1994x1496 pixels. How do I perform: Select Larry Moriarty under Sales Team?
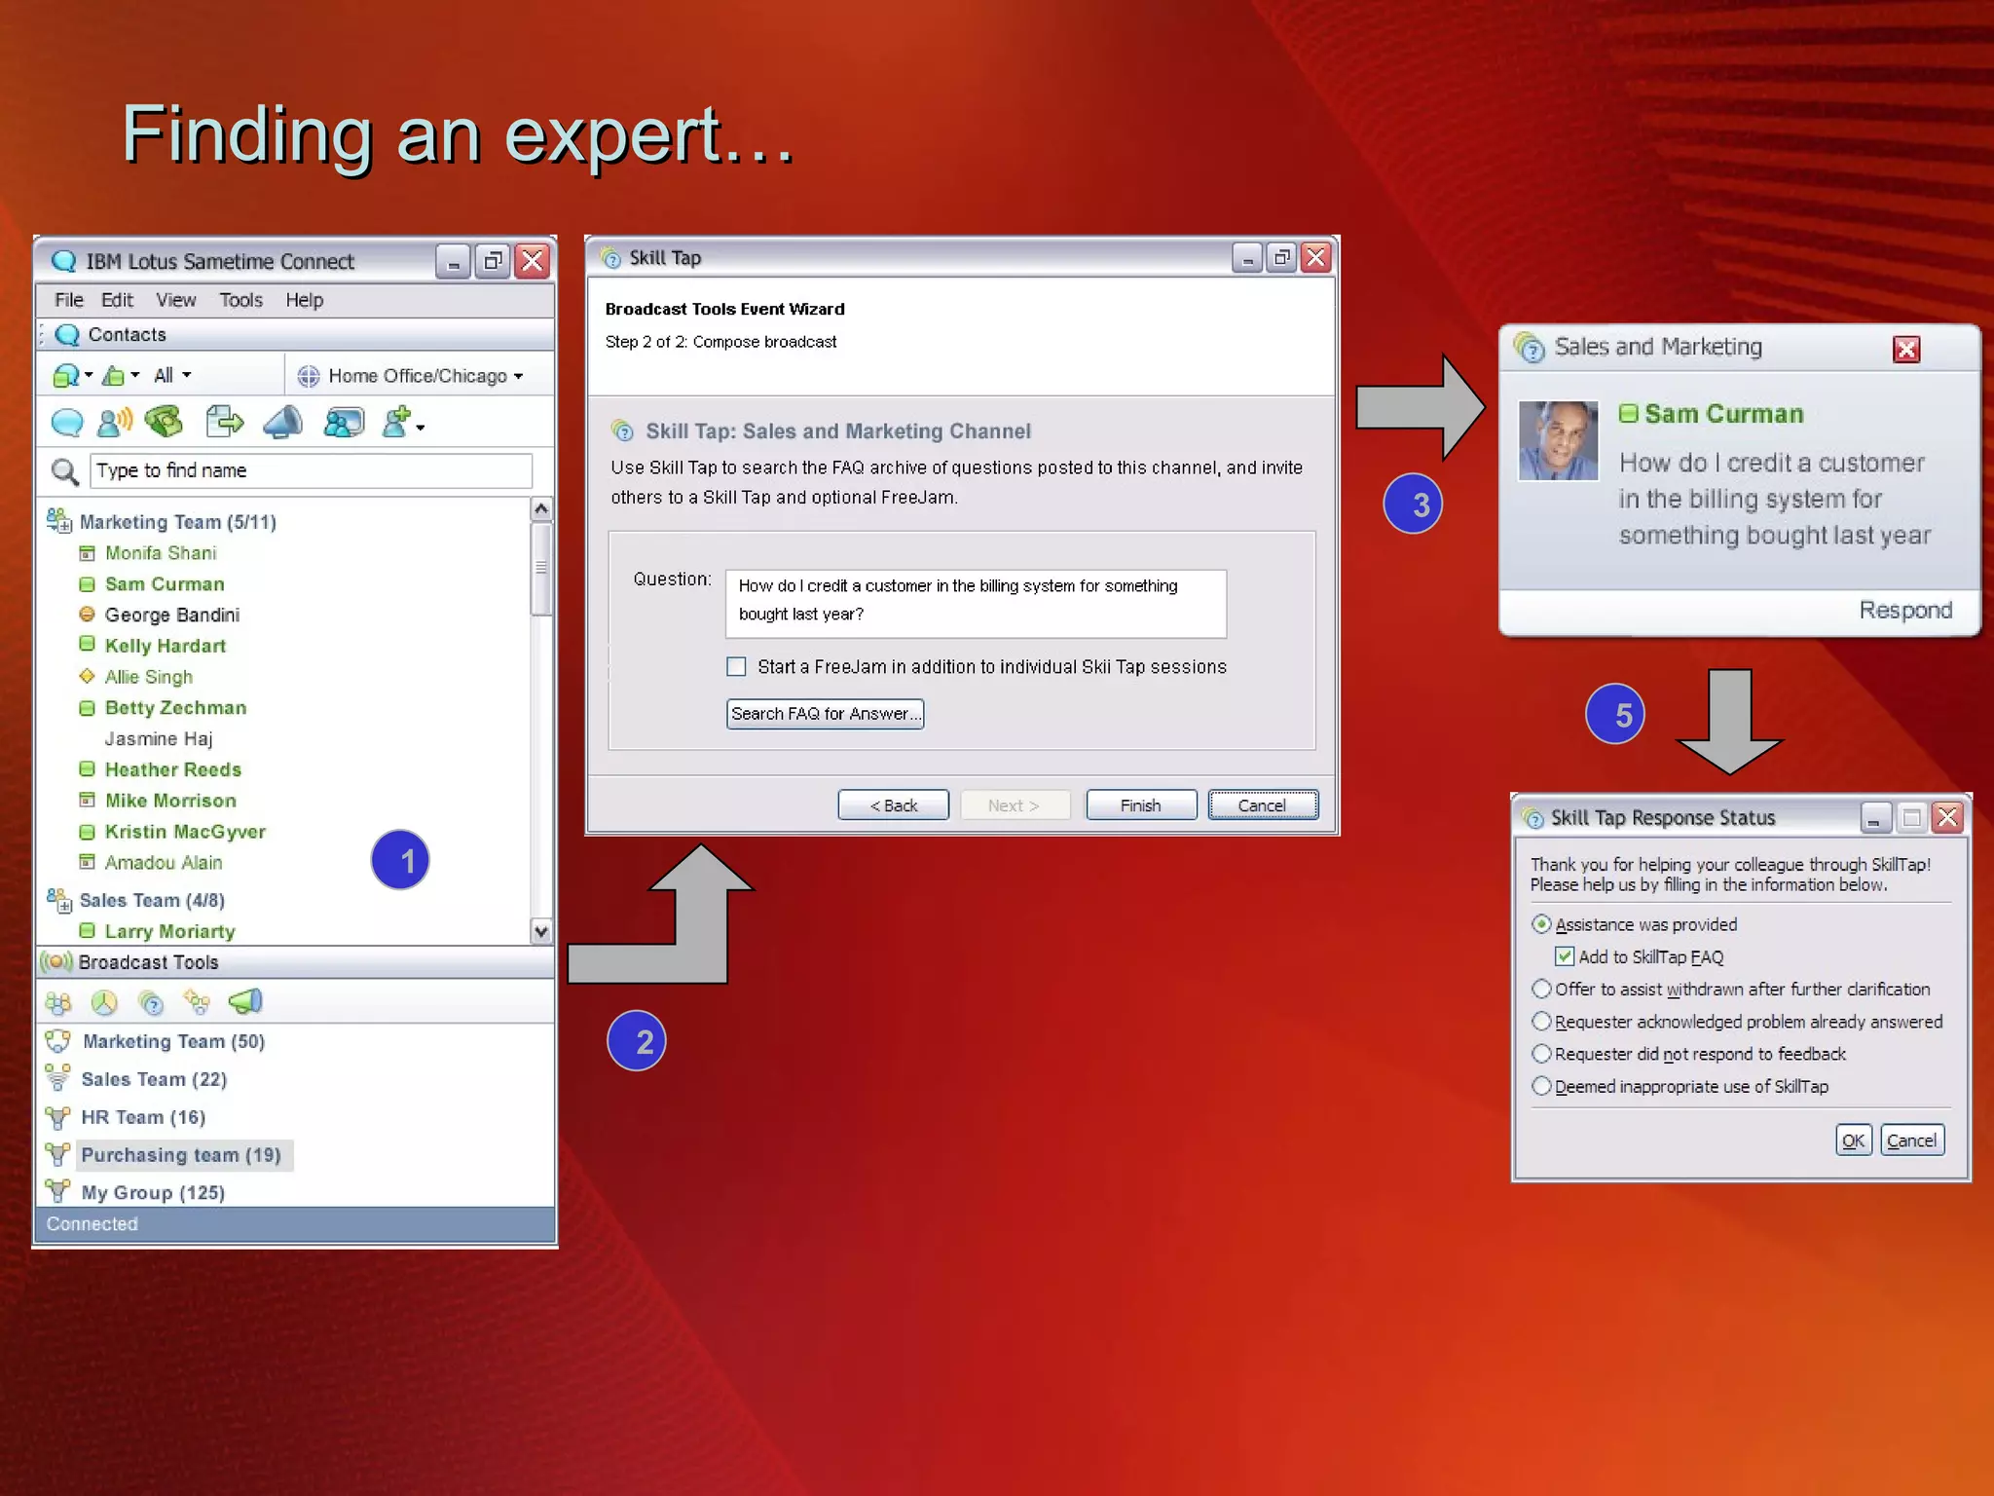pyautogui.click(x=170, y=931)
